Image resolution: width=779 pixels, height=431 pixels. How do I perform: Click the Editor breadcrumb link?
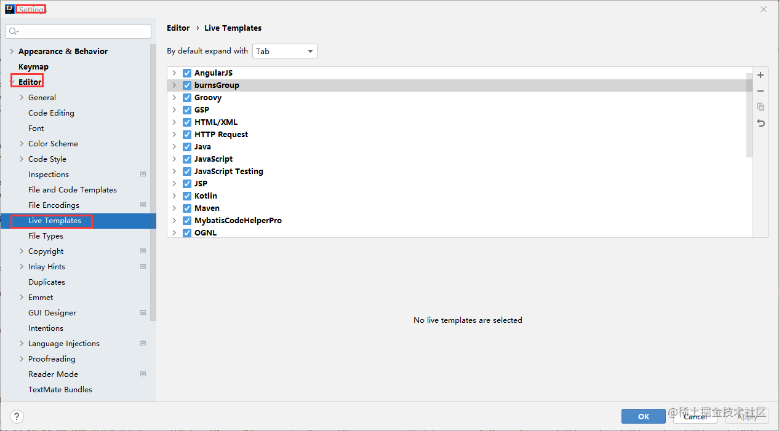(x=178, y=28)
